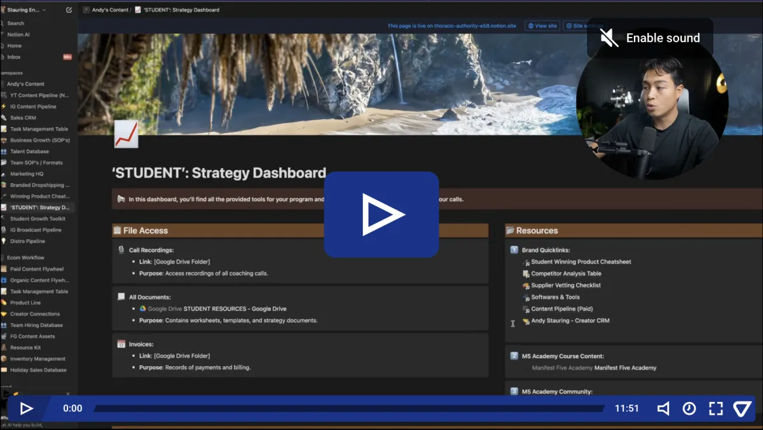Click the small play icon in the player bar
Viewport: 763px width, 430px height.
[x=26, y=408]
